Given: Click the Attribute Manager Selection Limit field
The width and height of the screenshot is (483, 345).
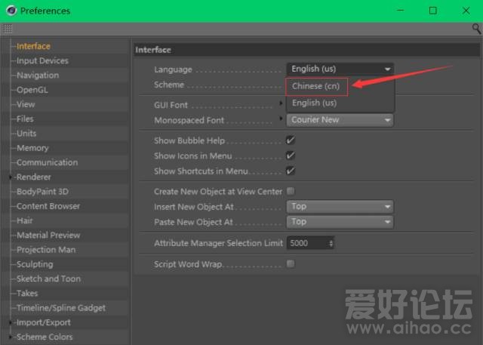Looking at the screenshot, I should tap(306, 243).
